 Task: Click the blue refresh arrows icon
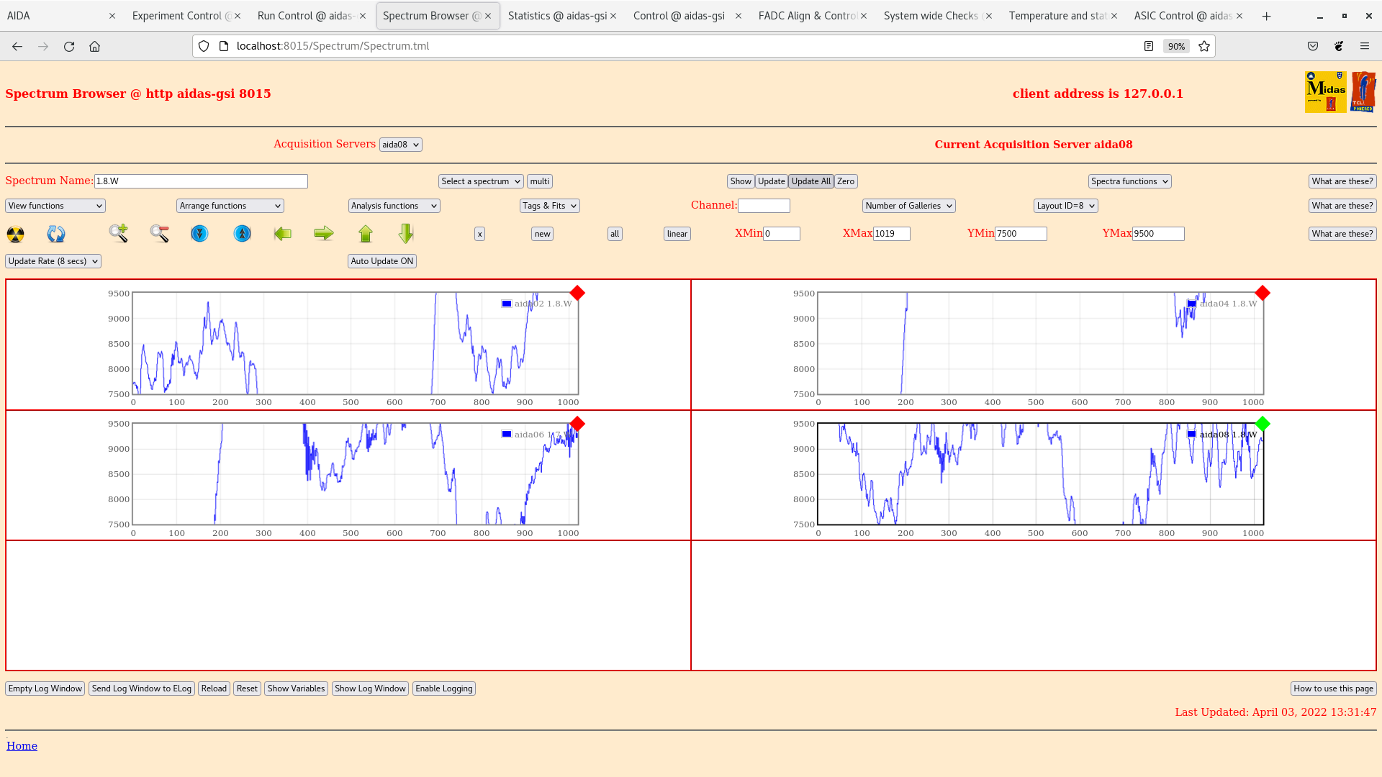(x=56, y=234)
